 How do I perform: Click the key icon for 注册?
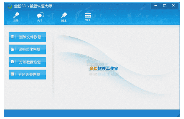[x=16, y=15]
